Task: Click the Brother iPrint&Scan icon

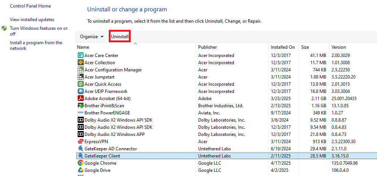Action: coord(81,105)
